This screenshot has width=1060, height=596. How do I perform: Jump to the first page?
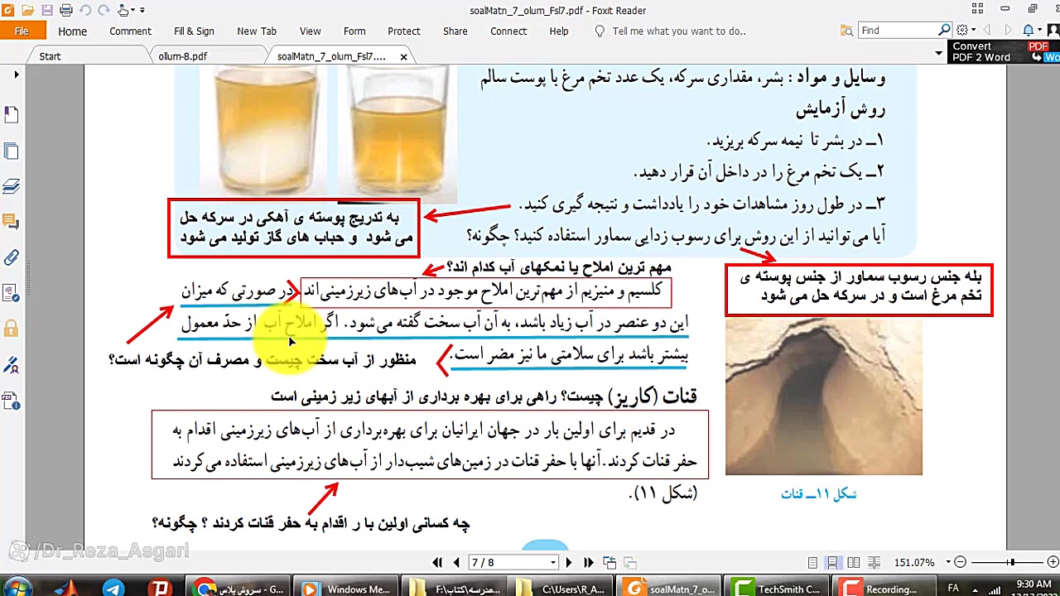(x=437, y=563)
